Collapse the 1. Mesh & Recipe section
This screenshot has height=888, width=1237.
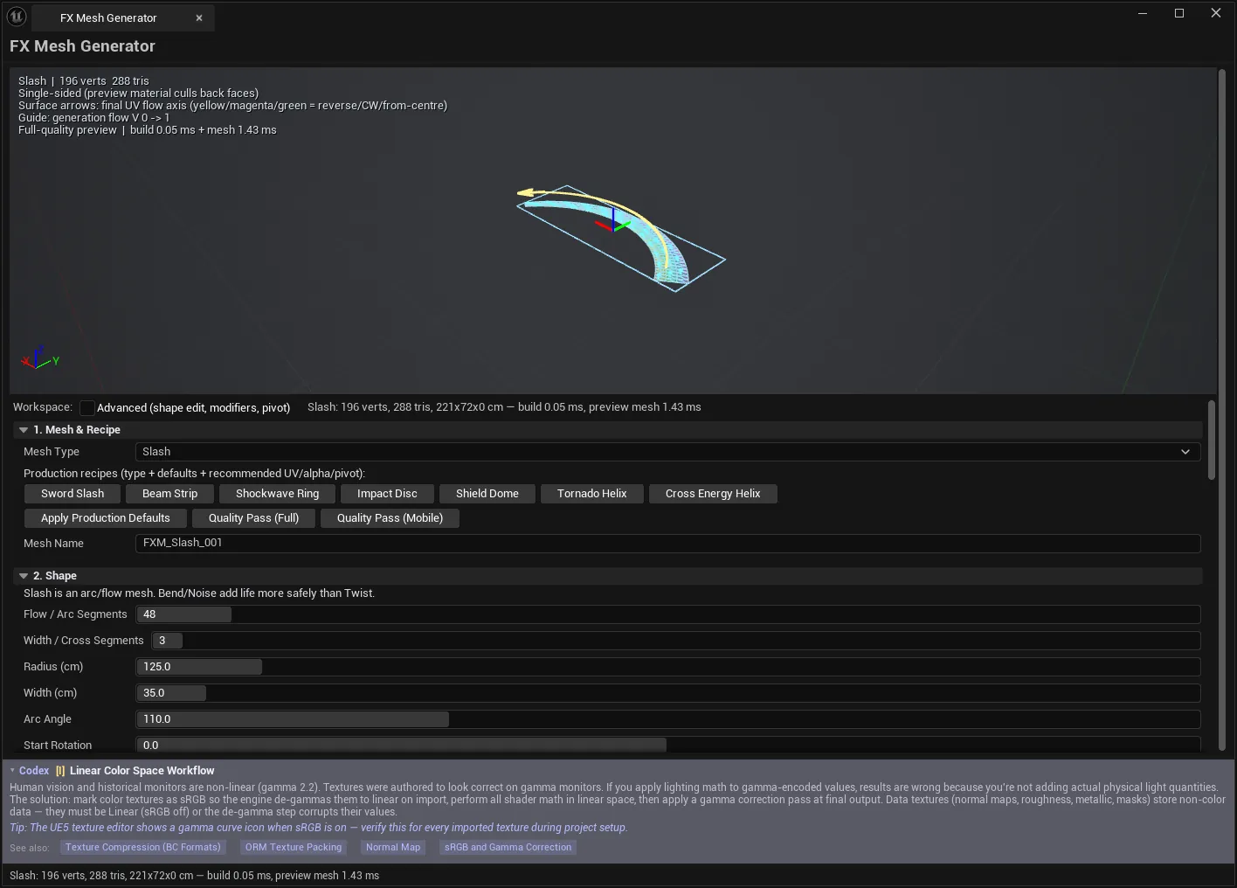click(24, 430)
